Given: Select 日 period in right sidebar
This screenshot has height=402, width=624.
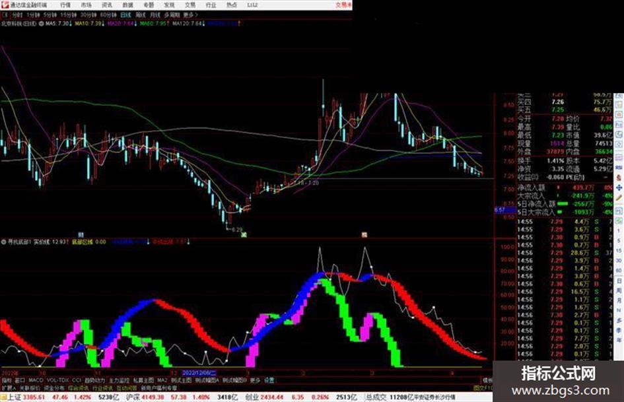Looking at the screenshot, I should [619, 281].
